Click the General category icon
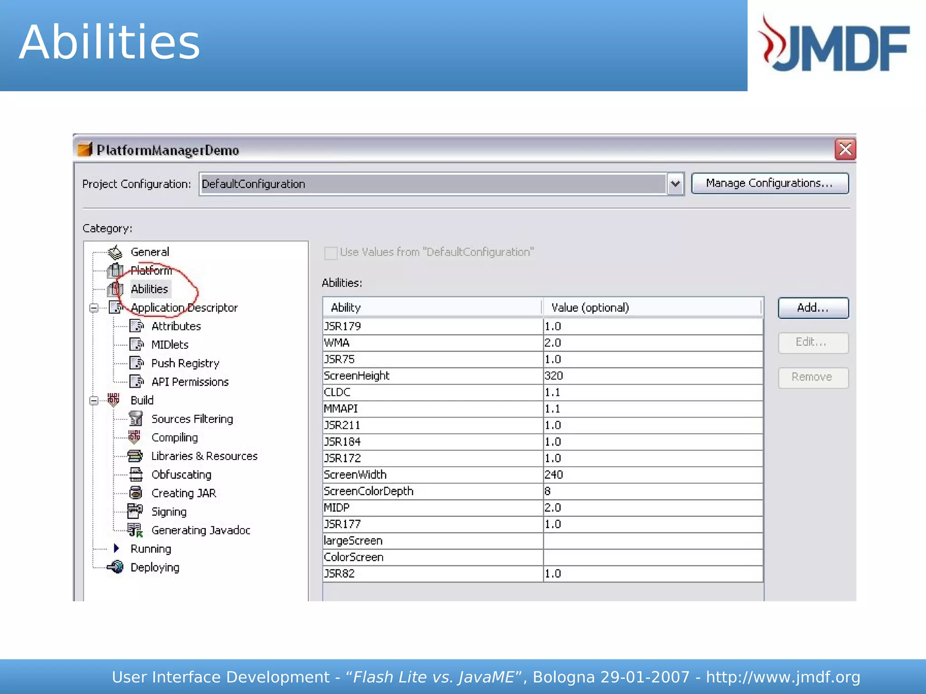This screenshot has width=926, height=694. click(115, 252)
